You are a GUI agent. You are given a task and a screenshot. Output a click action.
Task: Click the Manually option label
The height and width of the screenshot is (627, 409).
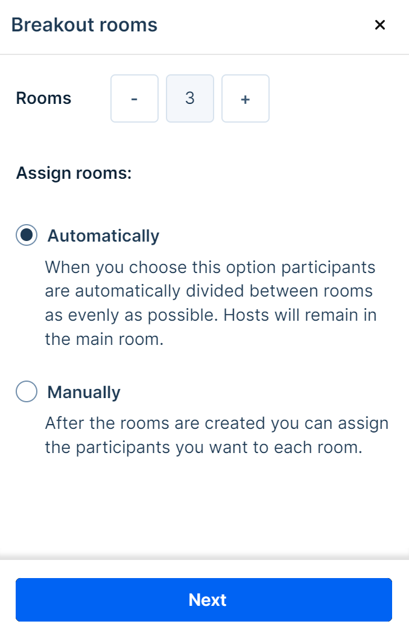[x=84, y=392]
